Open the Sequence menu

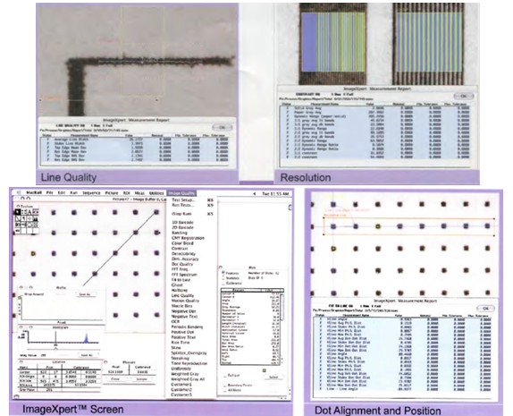pos(91,193)
